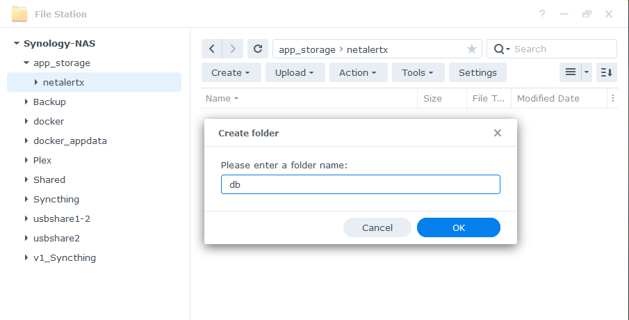
Task: Open the view mode dropdown arrow
Action: coord(586,72)
